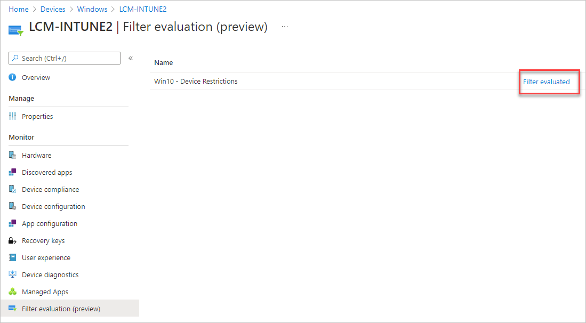
Task: Open the Windows breadcrumb link
Action: [x=92, y=9]
